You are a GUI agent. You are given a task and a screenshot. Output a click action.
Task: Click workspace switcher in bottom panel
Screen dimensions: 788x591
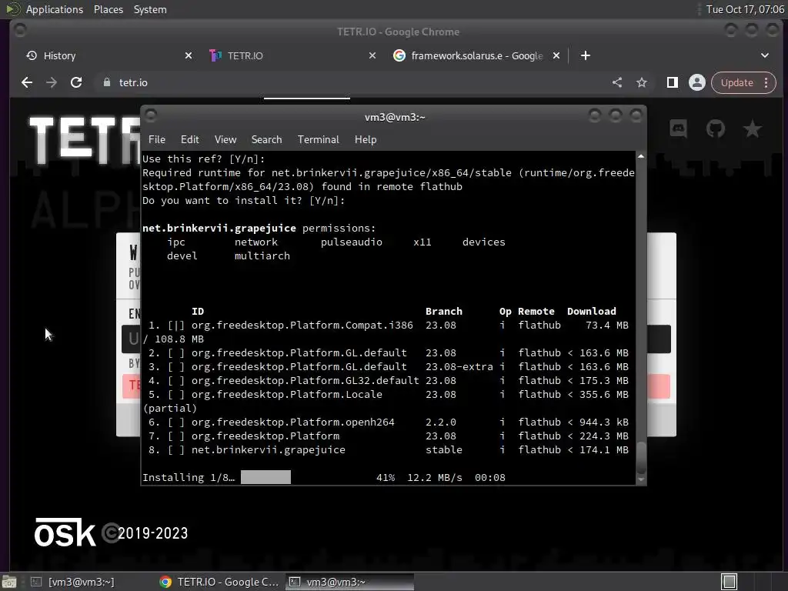pyautogui.click(x=730, y=582)
